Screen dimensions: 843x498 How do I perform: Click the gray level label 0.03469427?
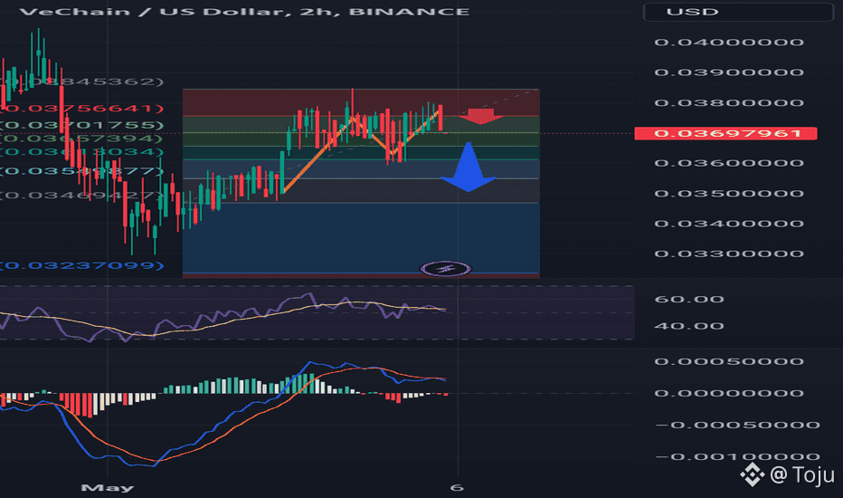[81, 195]
